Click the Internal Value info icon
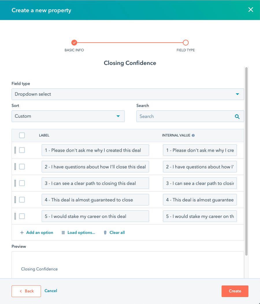 click(193, 135)
